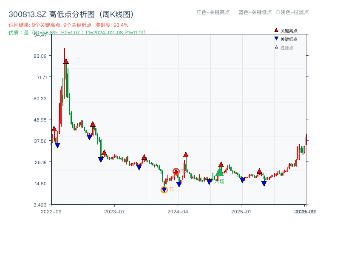The width and height of the screenshot is (340, 255).
Task: Click the green 入场 entry arrow marker
Action: [x=220, y=172]
